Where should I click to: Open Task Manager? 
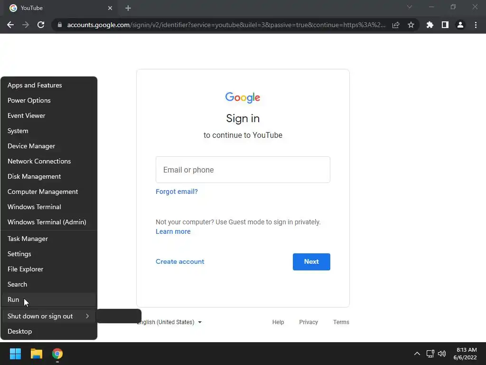point(49,239)
